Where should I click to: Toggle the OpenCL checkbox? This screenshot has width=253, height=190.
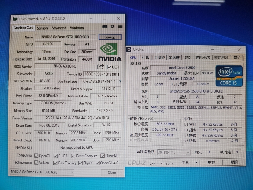pos(36,156)
